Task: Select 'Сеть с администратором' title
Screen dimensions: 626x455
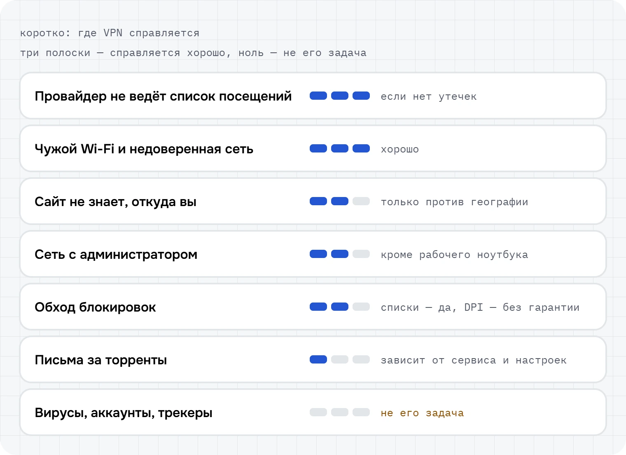Action: coord(116,254)
